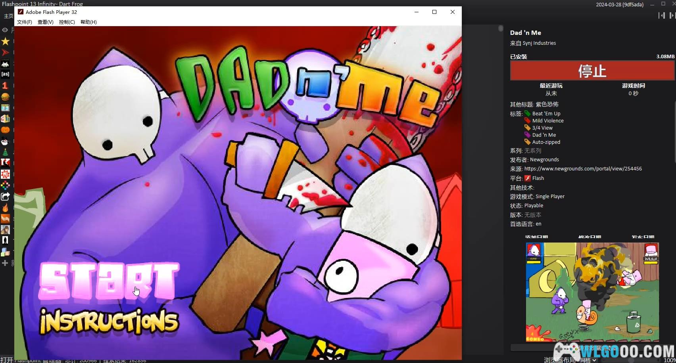
Task: Select the pumpkin playlist icon
Action: tap(5, 130)
